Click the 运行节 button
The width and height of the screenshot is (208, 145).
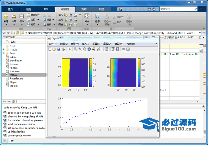118,17
